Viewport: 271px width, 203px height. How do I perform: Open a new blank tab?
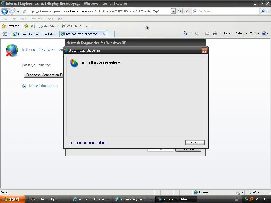(x=111, y=34)
